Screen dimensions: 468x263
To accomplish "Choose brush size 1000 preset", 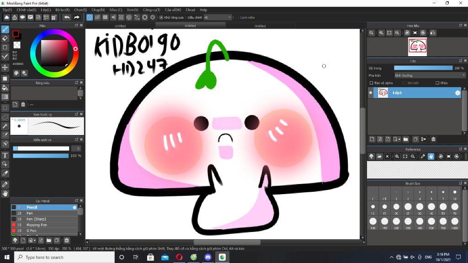I will (x=455, y=222).
